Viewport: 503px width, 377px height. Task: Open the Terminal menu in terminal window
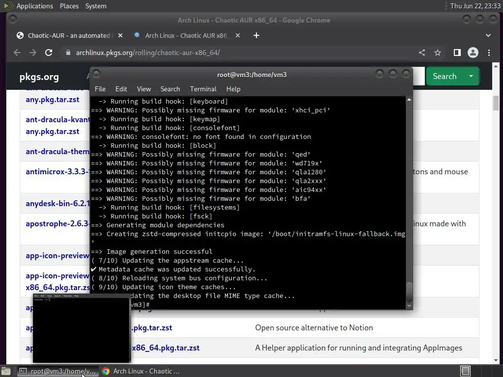pos(203,89)
